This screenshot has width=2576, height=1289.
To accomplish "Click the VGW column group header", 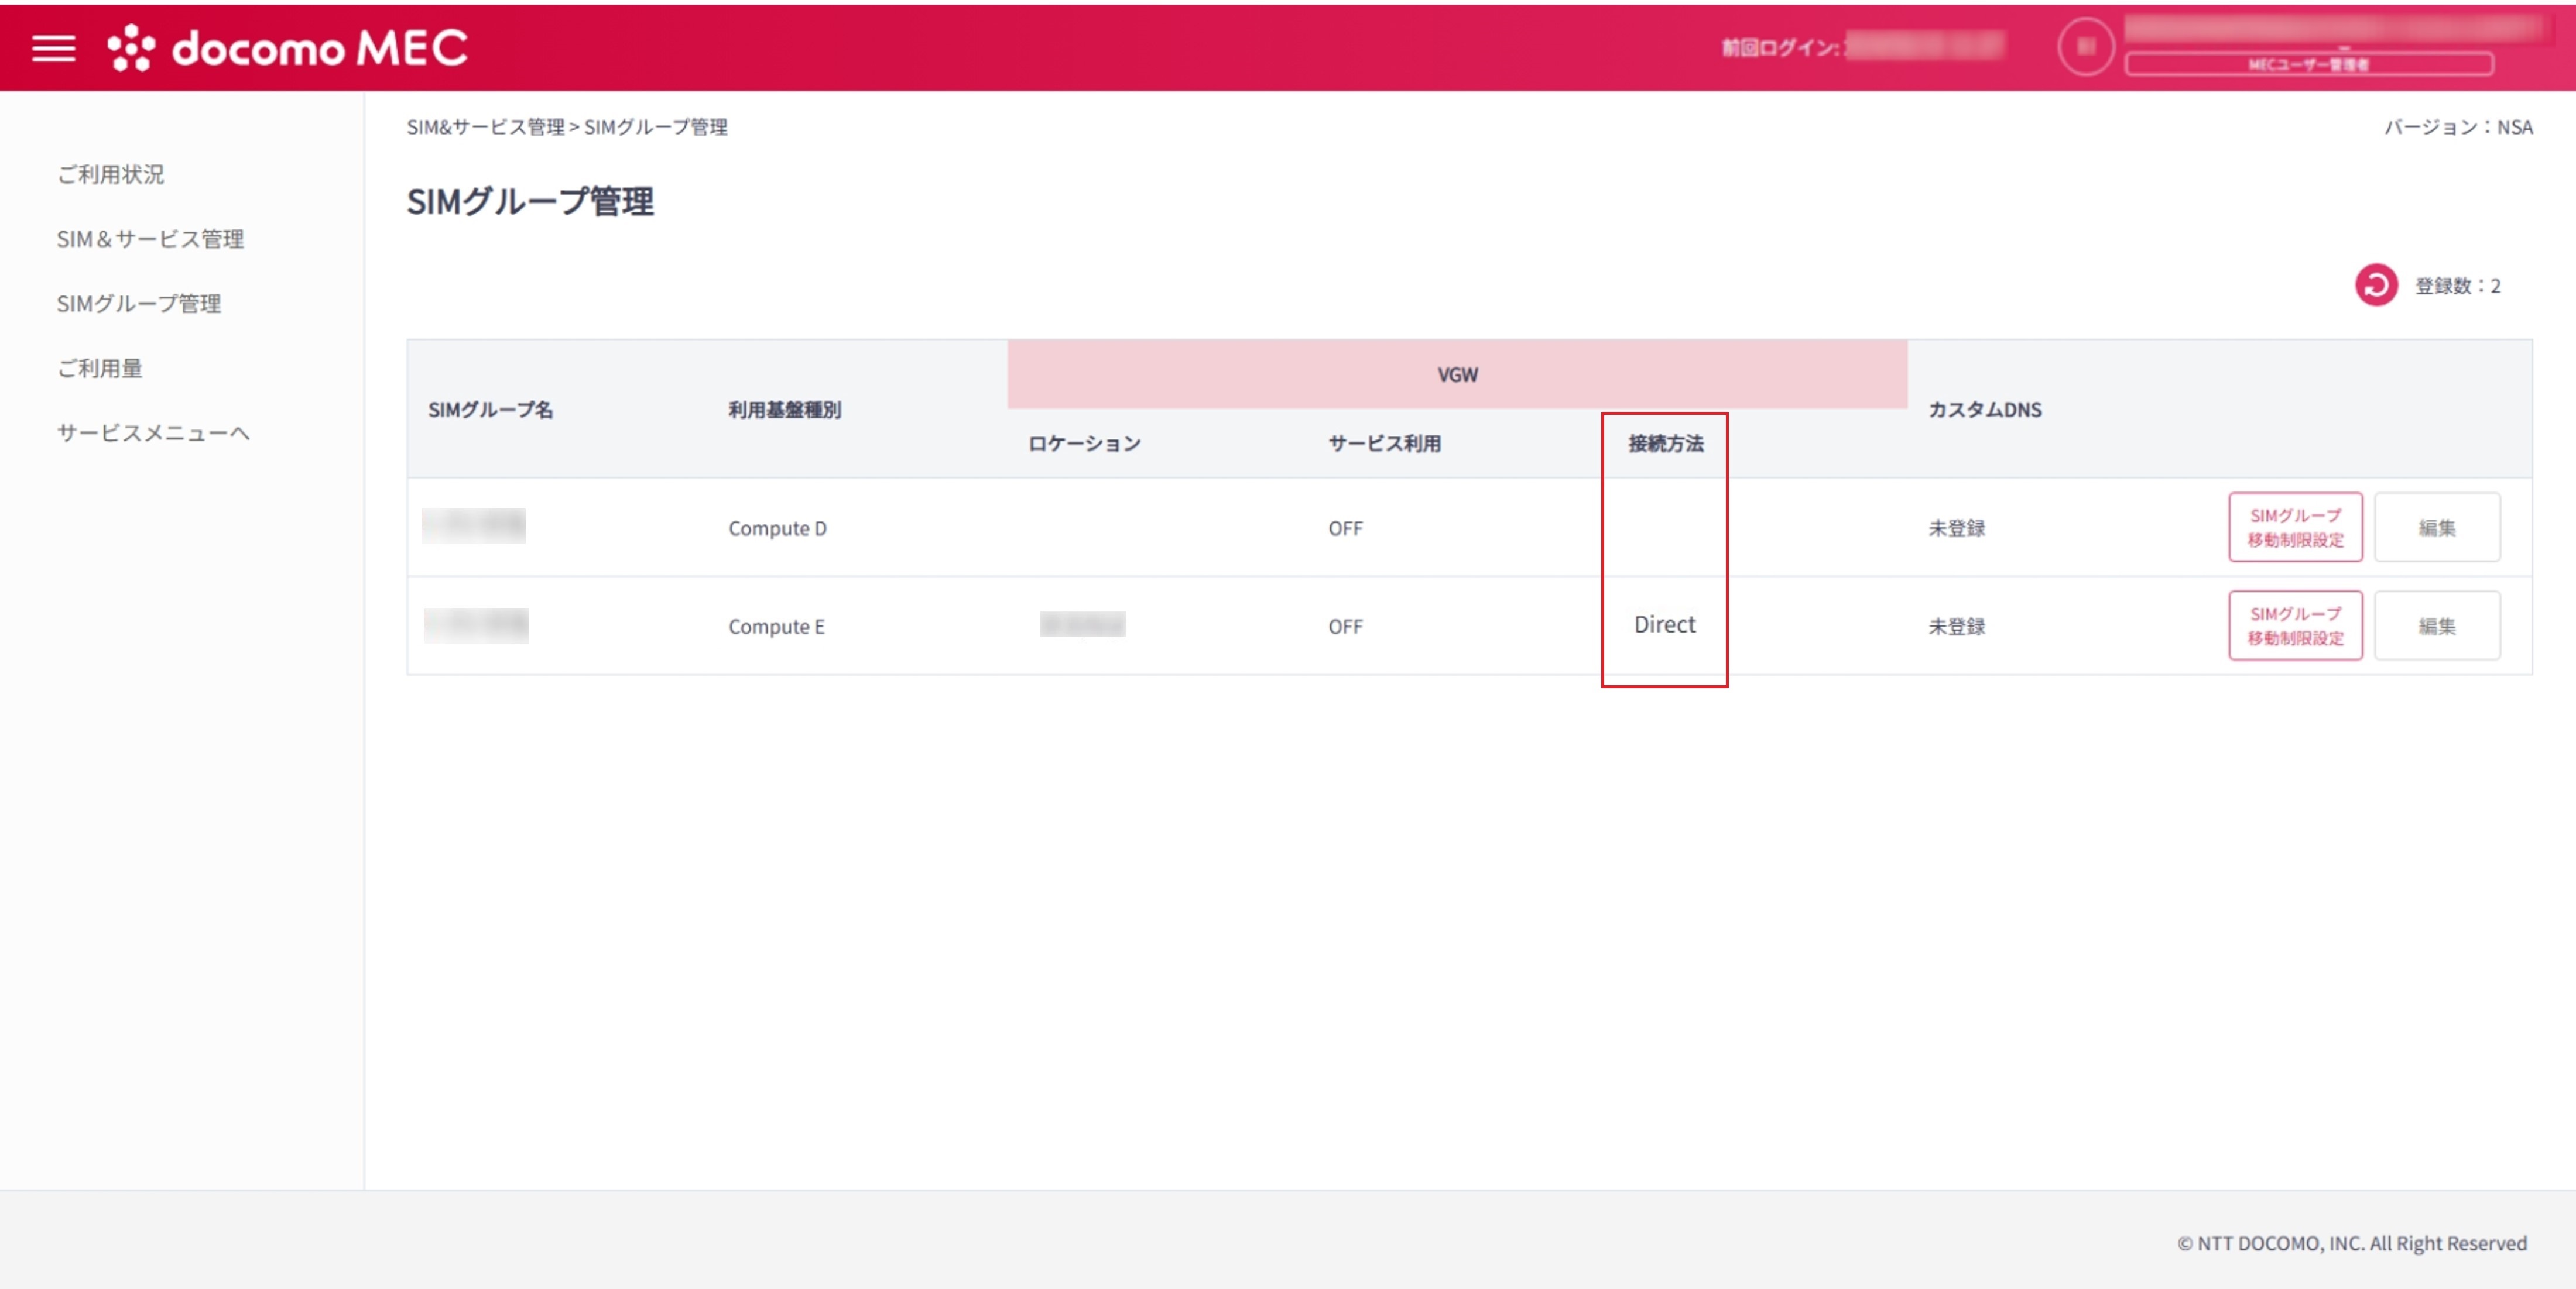I will pos(1456,374).
